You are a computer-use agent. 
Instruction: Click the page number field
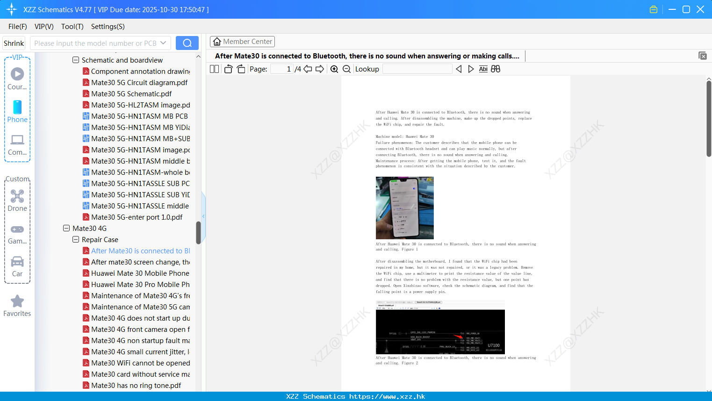click(282, 69)
